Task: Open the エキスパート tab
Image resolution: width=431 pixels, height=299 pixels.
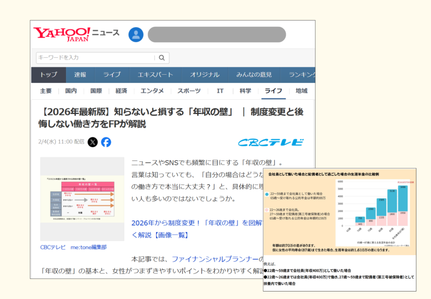Action: coord(155,75)
